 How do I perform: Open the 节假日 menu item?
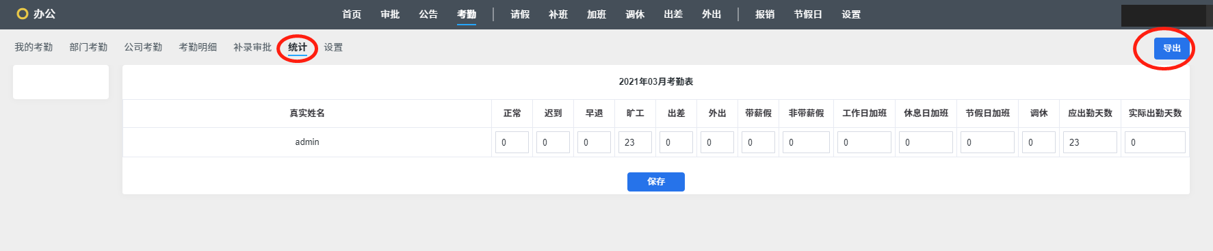[x=808, y=14]
